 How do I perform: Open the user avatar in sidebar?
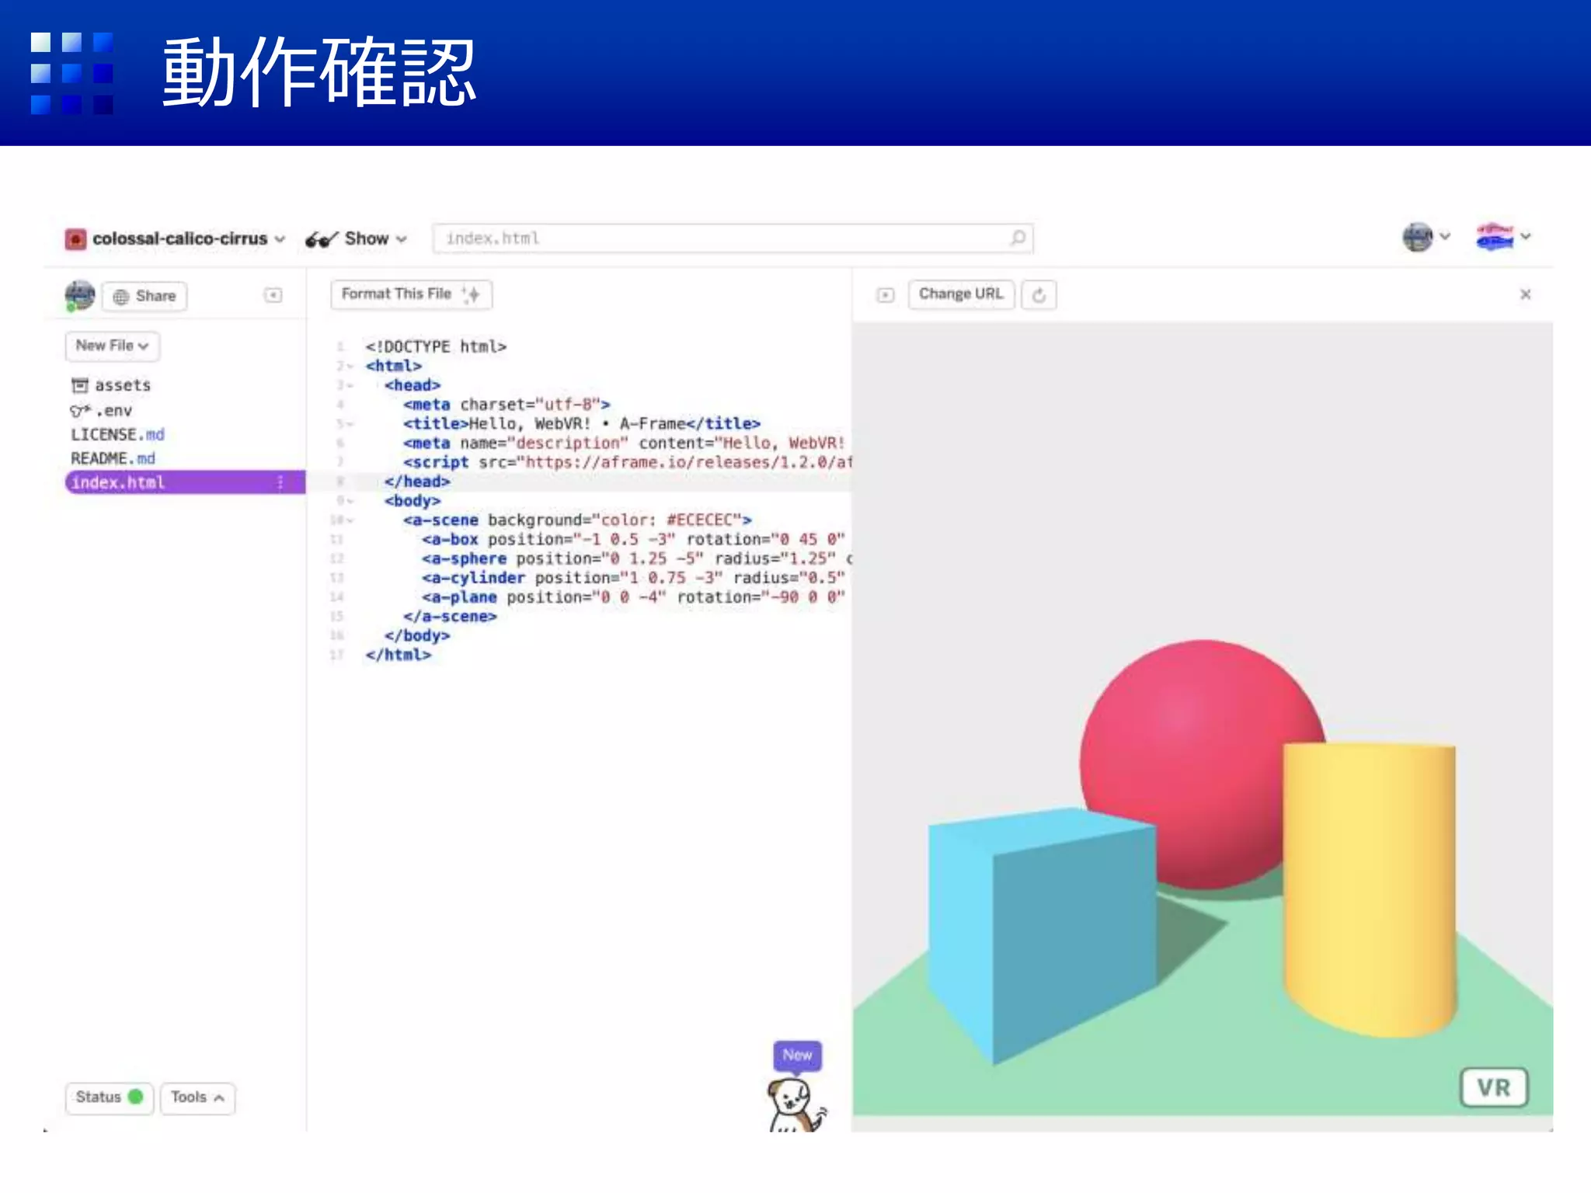(79, 295)
